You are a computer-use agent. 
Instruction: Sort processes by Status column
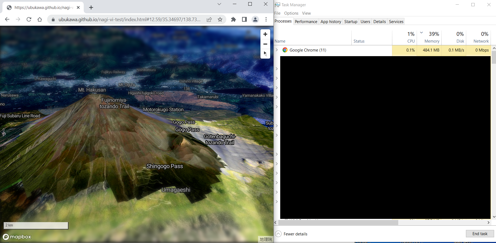click(x=372, y=37)
